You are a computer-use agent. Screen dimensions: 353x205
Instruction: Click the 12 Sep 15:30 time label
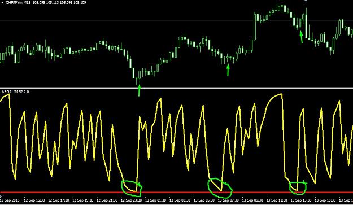pos(34,200)
